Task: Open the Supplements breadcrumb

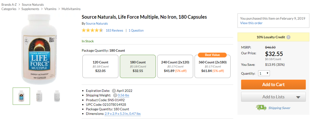Action: 30,9
